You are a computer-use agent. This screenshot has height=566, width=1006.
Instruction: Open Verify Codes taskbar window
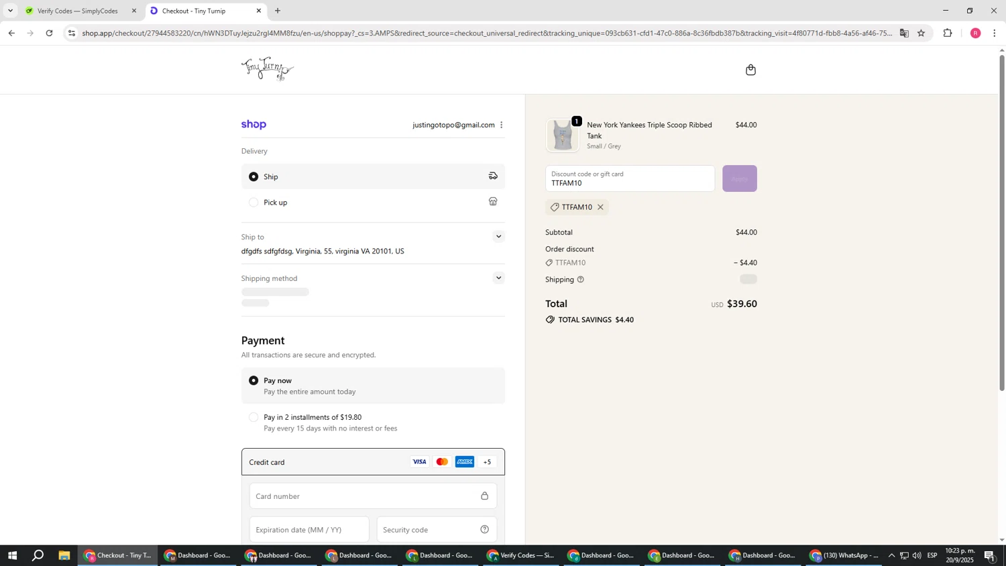[x=521, y=555]
